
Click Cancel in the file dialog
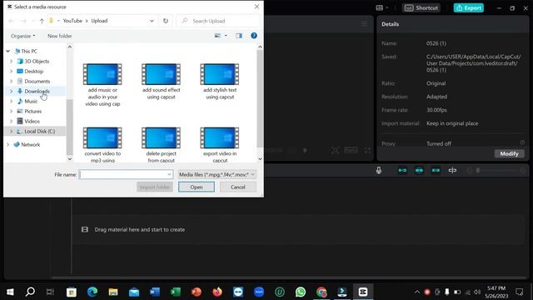click(237, 187)
